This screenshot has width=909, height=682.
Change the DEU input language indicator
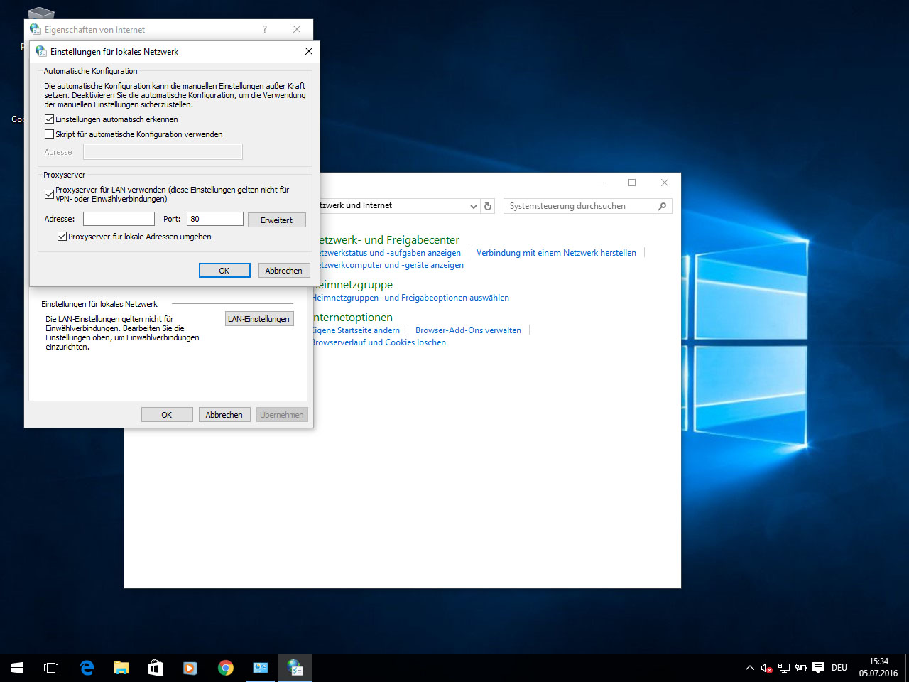[x=839, y=668]
